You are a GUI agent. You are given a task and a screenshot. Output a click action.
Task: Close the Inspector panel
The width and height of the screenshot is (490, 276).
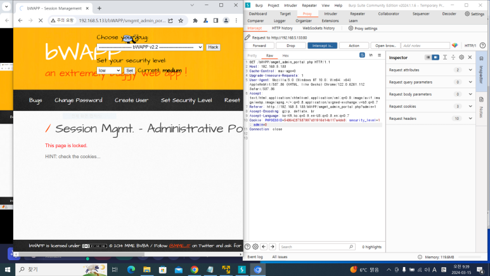470,58
